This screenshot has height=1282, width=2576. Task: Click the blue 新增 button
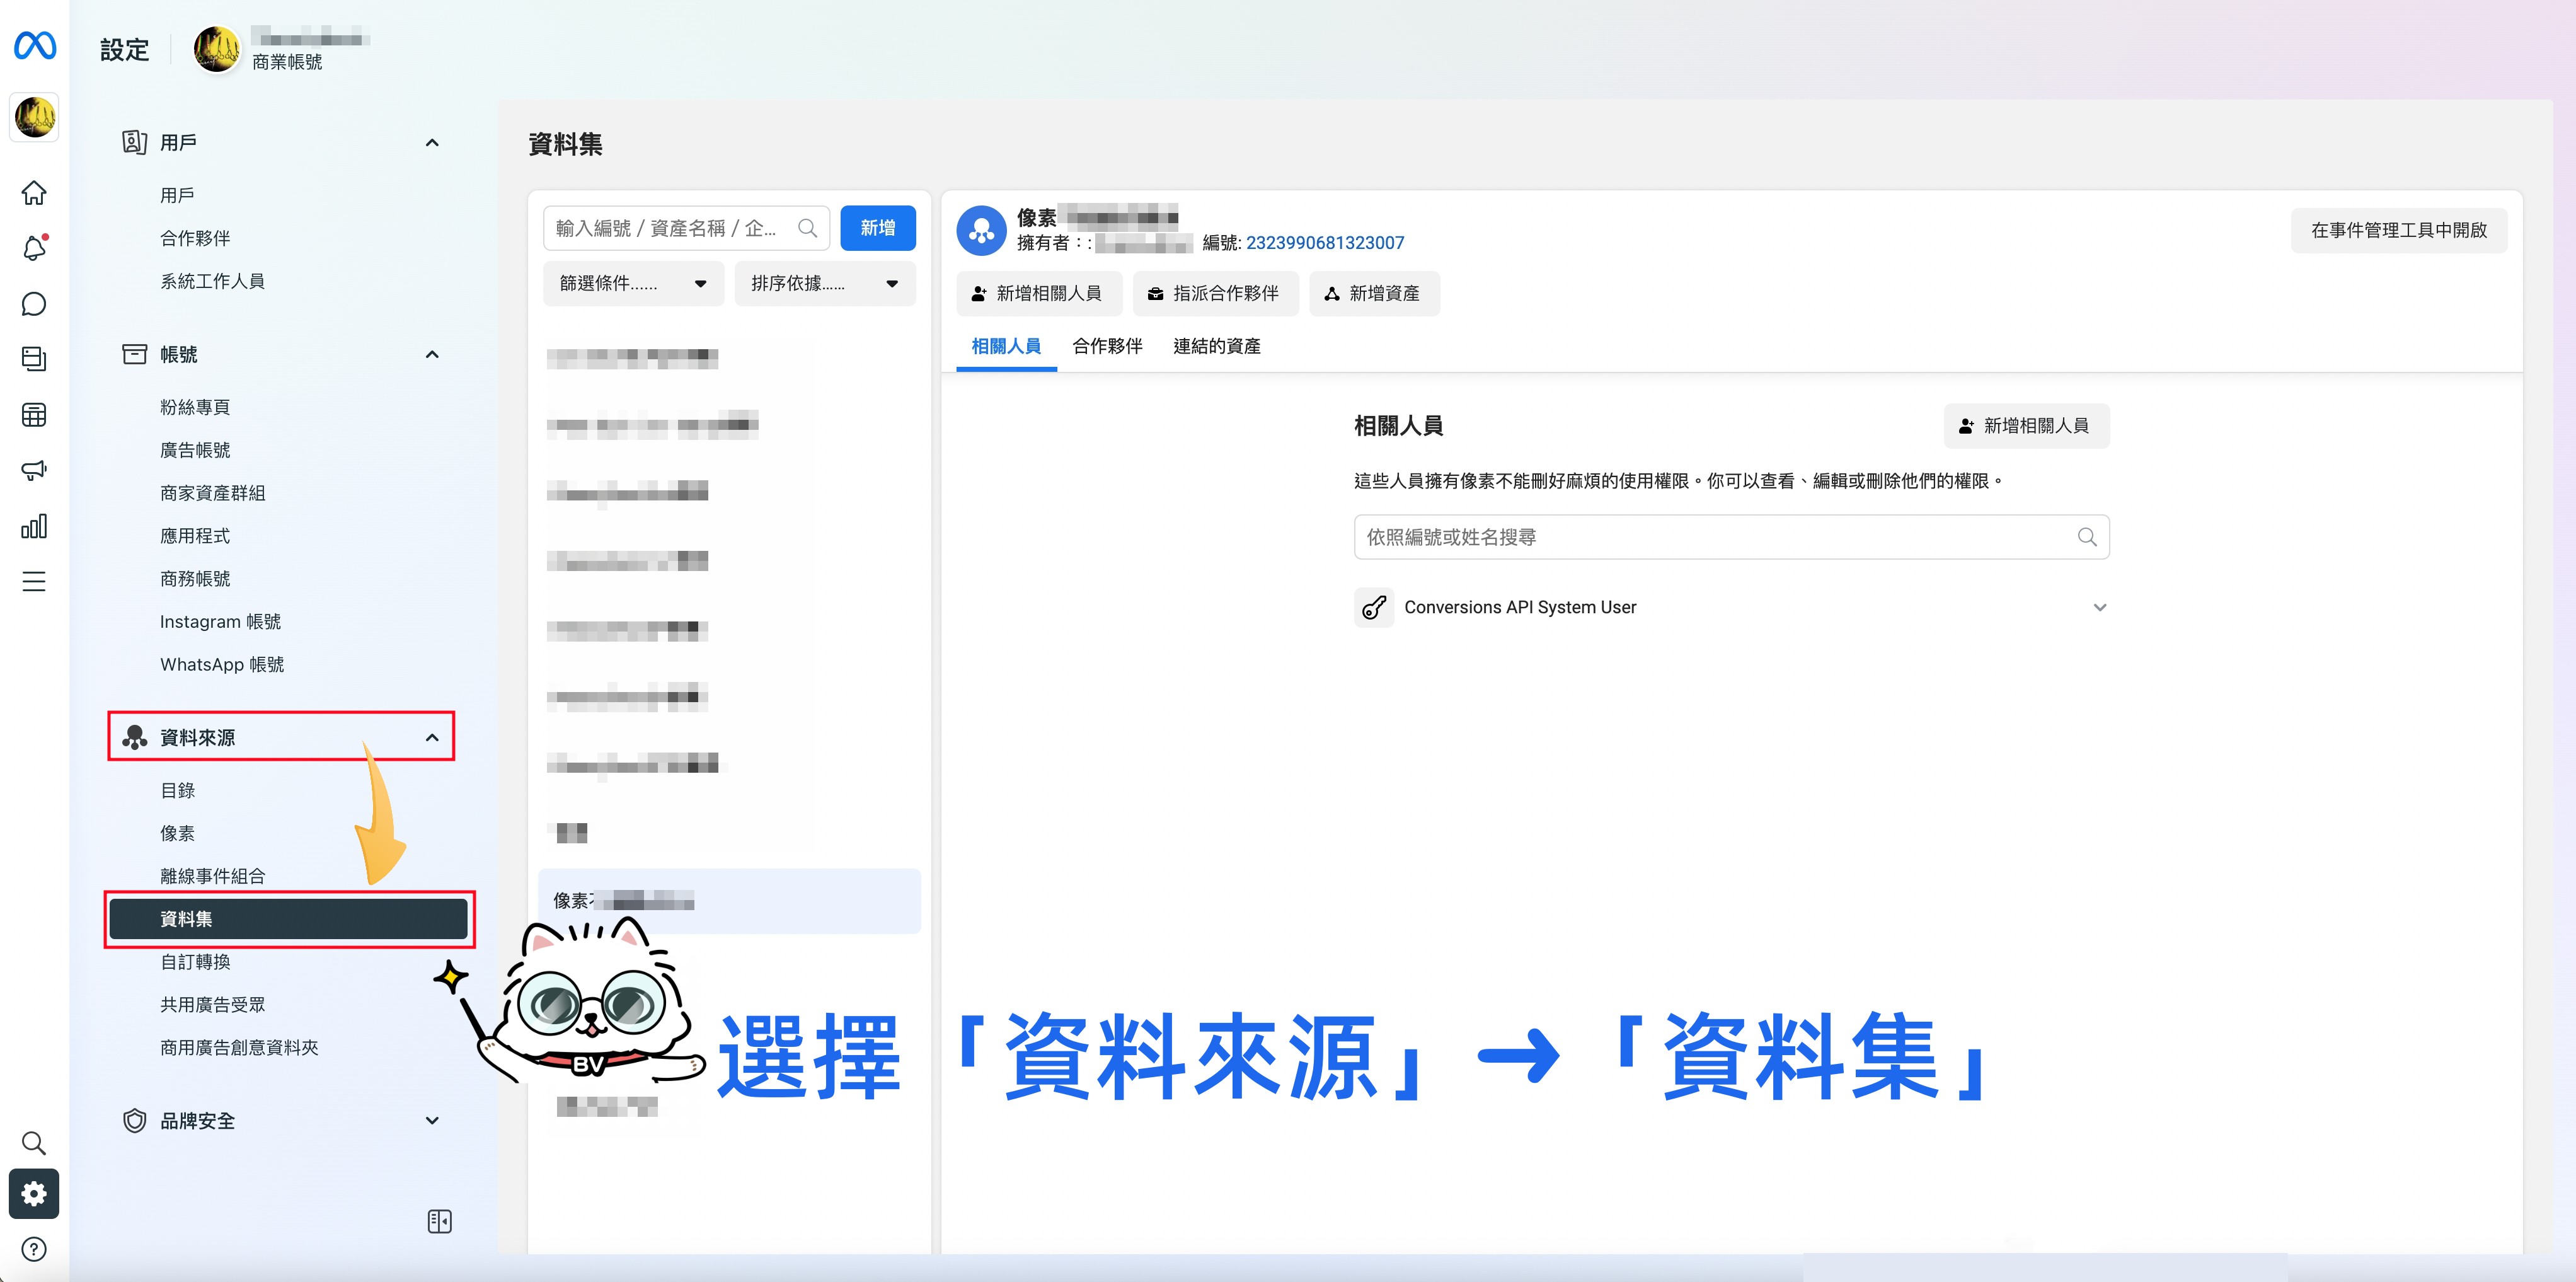click(x=878, y=228)
